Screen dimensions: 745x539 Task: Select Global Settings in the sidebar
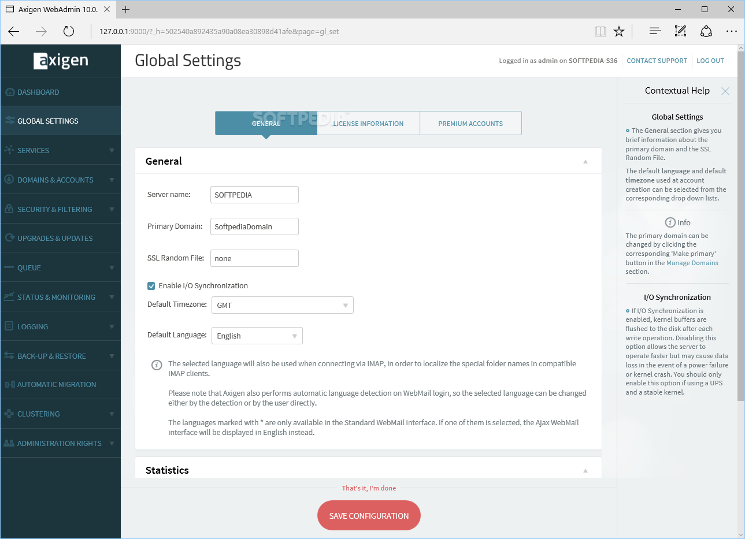(61, 121)
